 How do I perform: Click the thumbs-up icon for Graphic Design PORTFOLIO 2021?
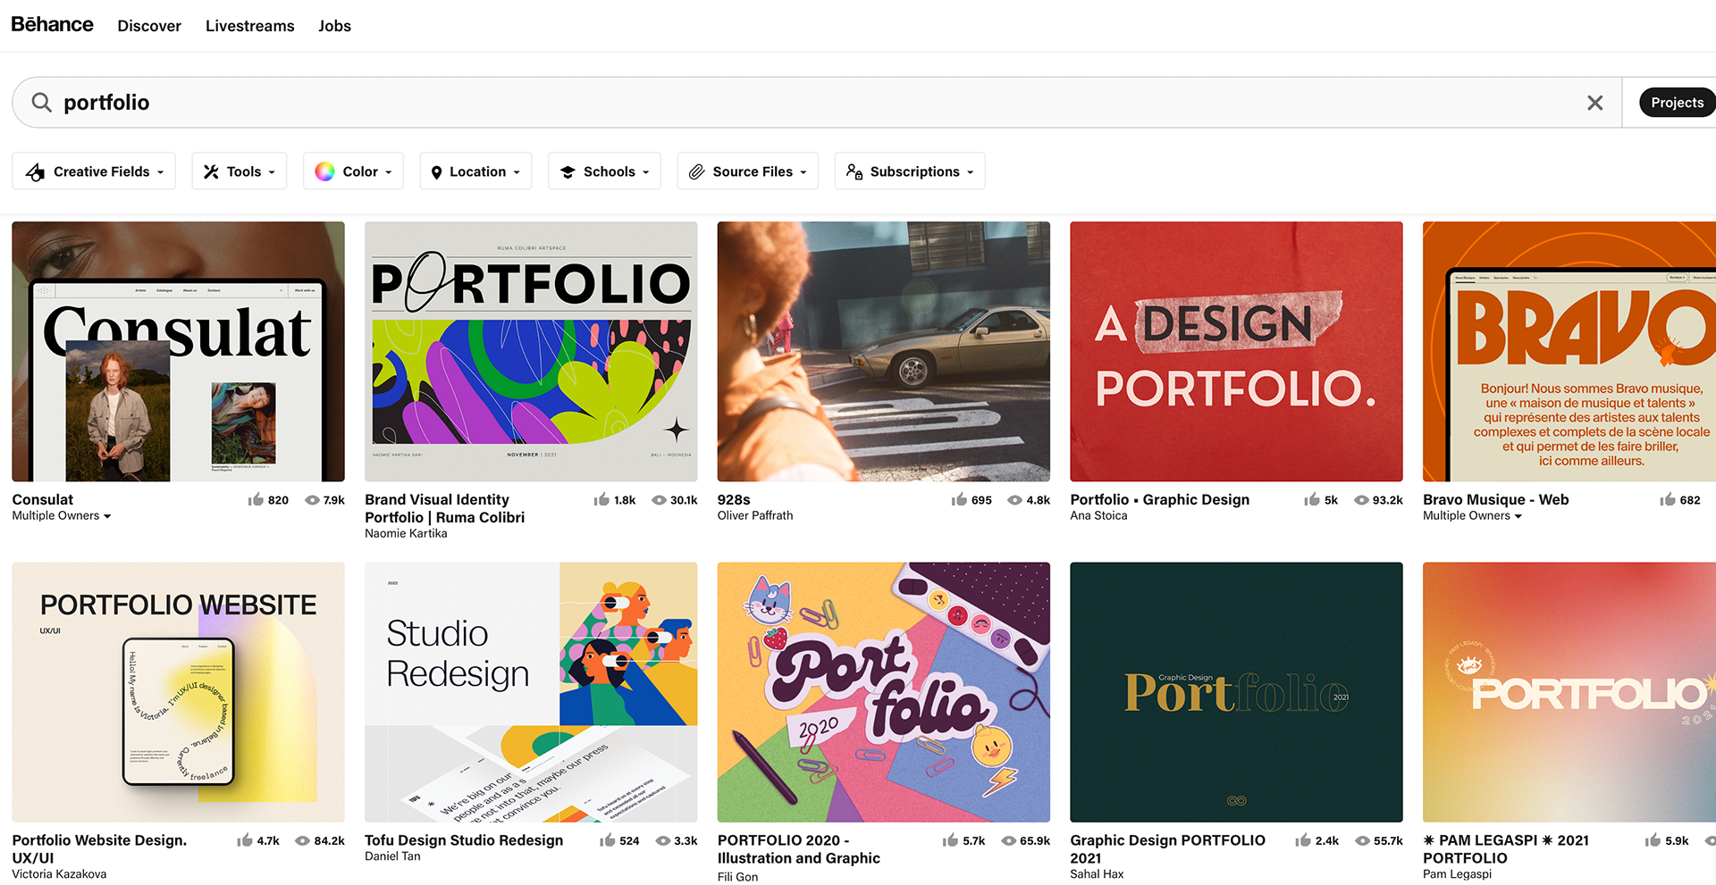(x=1303, y=840)
